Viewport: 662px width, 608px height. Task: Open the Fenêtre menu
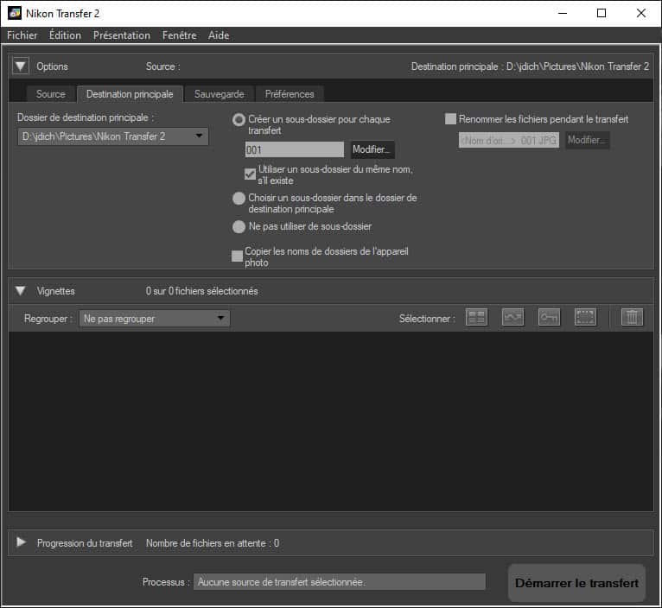[180, 35]
